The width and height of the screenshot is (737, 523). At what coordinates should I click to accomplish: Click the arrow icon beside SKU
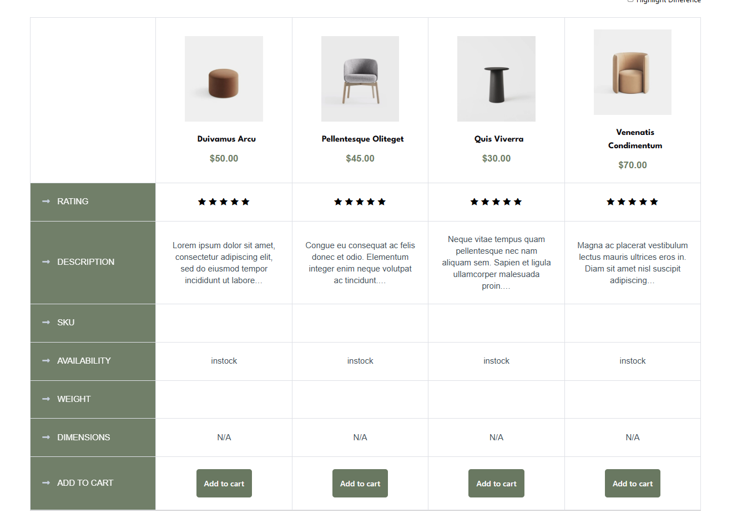(46, 323)
